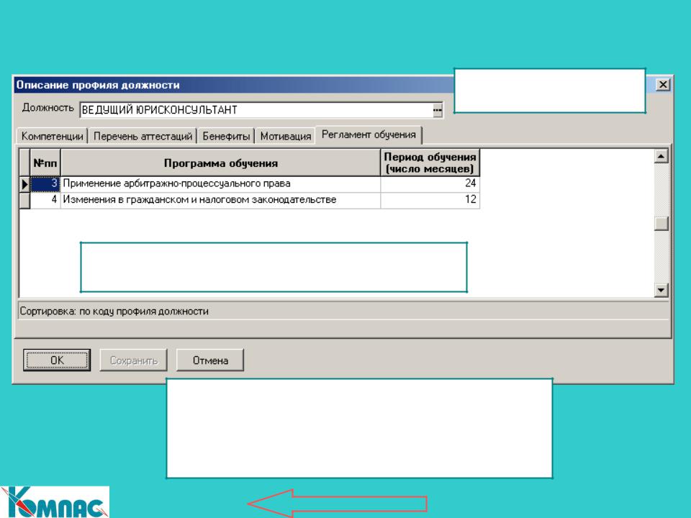691x518 pixels.
Task: Click the scrollbar down arrow
Action: [x=661, y=290]
